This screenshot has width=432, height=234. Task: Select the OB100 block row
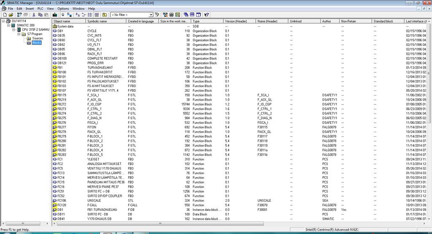pos(240,58)
